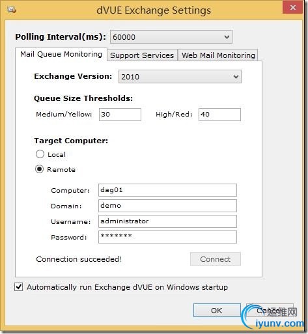
Task: Click the Password field
Action: pyautogui.click(x=167, y=237)
